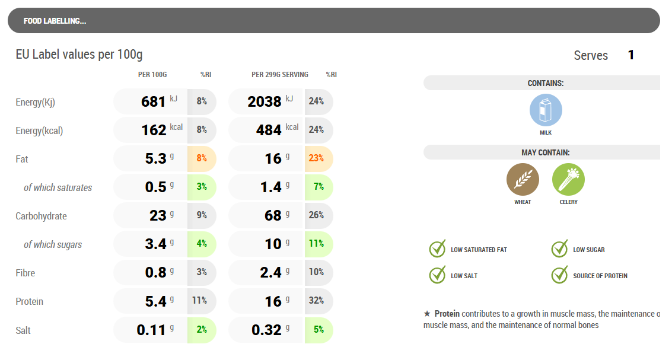Select the Energy kcal per 100g value
This screenshot has height=360, width=672.
[154, 130]
